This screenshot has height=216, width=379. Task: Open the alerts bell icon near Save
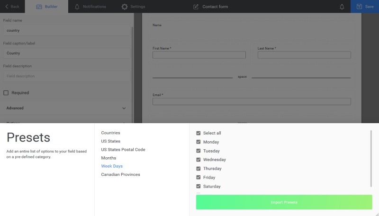pyautogui.click(x=342, y=7)
